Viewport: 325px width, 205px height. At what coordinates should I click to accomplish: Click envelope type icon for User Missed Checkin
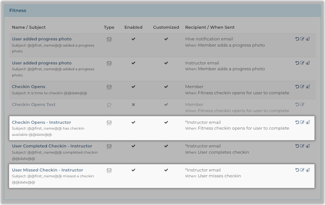[109, 170]
